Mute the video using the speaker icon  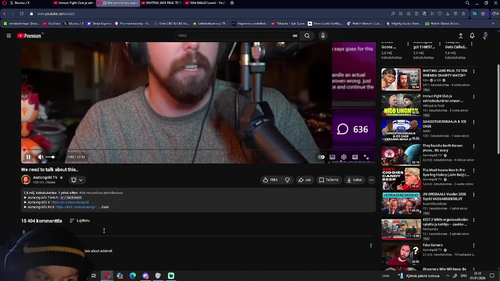(x=41, y=157)
